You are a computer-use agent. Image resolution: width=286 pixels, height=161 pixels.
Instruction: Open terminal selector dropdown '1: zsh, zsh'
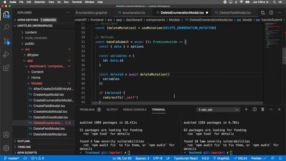click(x=218, y=110)
